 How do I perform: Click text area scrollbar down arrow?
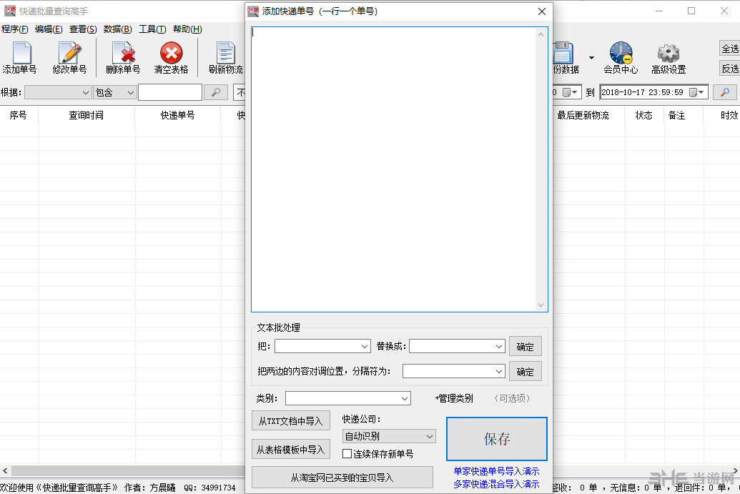pyautogui.click(x=541, y=305)
